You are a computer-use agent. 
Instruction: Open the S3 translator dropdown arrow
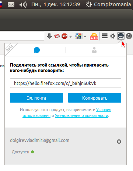click(x=85, y=36)
